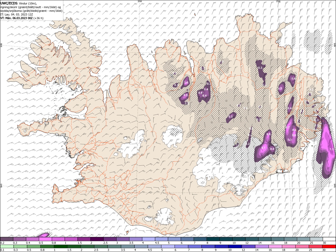Click the 20W longitude label
The image size is (336, 252).
[x=140, y=1]
